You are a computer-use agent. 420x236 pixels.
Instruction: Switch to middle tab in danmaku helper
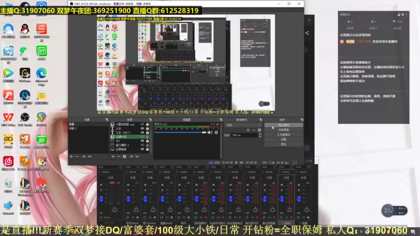[x=373, y=28]
